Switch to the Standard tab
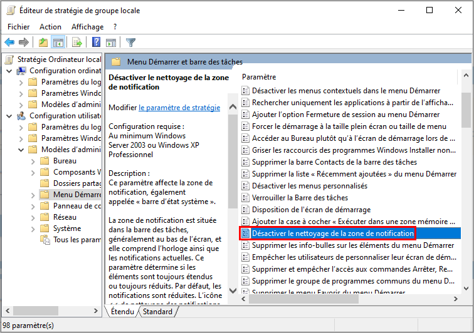Viewport: 474px width, 333px height. [x=157, y=312]
